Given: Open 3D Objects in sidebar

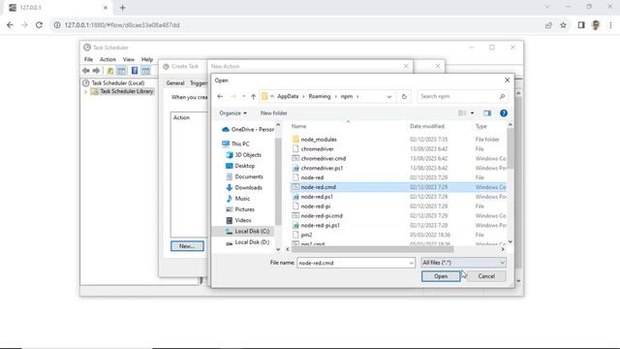Looking at the screenshot, I should pyautogui.click(x=243, y=155).
